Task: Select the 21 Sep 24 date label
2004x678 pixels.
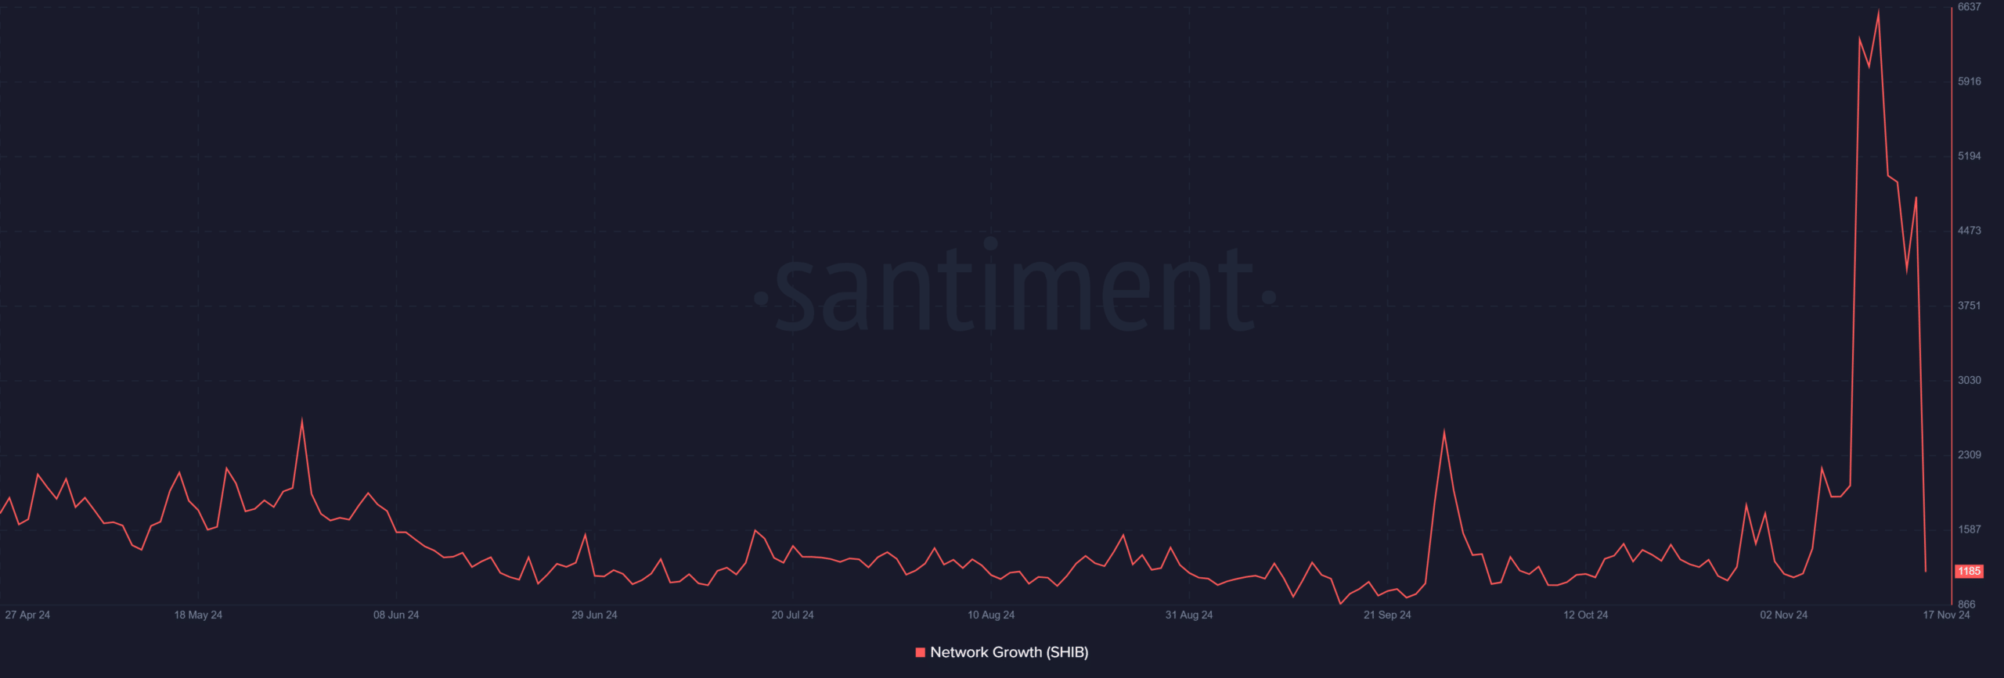Action: [1387, 615]
